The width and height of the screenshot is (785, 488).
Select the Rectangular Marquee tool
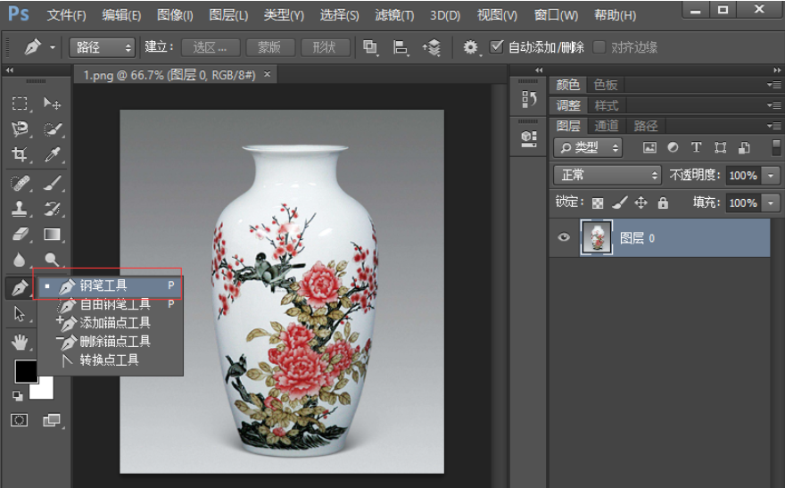[20, 103]
